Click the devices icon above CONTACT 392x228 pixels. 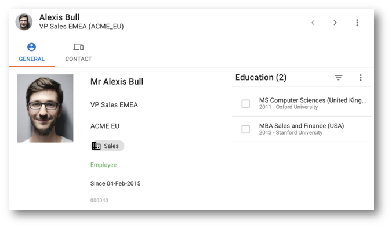coord(78,47)
